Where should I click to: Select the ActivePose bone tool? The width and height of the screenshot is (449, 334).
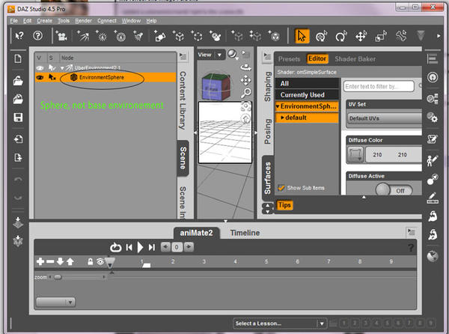401,36
